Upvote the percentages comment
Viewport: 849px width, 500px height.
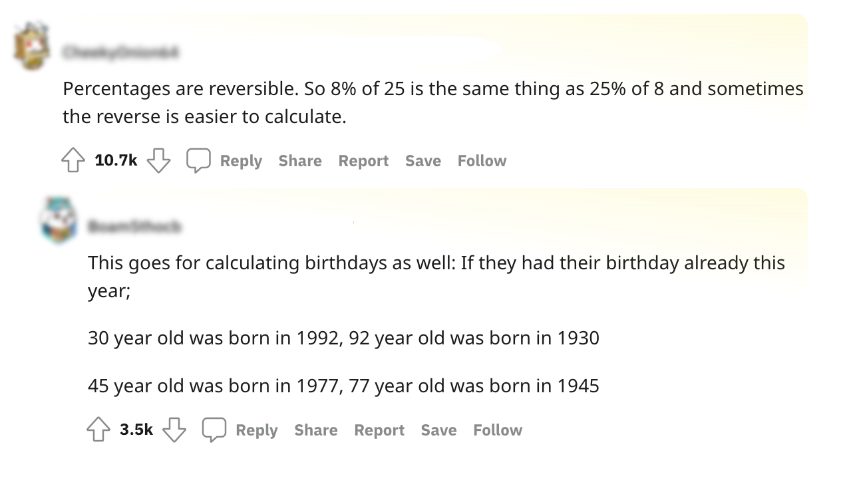pos(73,160)
